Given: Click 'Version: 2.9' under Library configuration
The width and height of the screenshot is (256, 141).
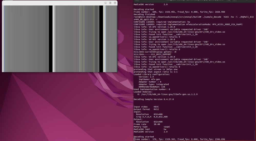Looking at the screenshot, I should click(x=146, y=77).
